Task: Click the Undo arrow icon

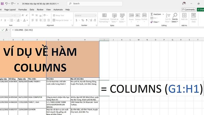Action: coord(6,4)
